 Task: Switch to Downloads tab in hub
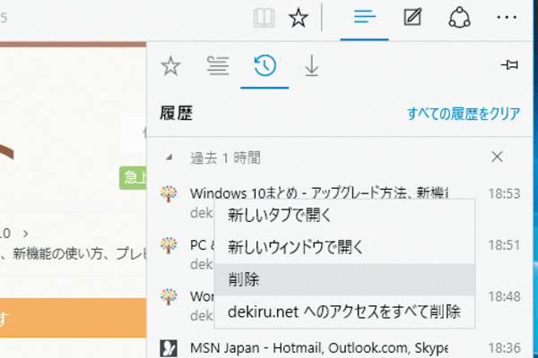click(x=311, y=65)
